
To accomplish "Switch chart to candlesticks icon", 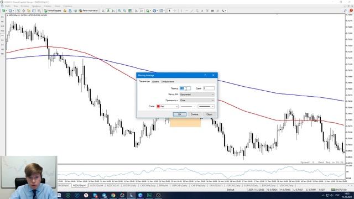I will pos(108,11).
